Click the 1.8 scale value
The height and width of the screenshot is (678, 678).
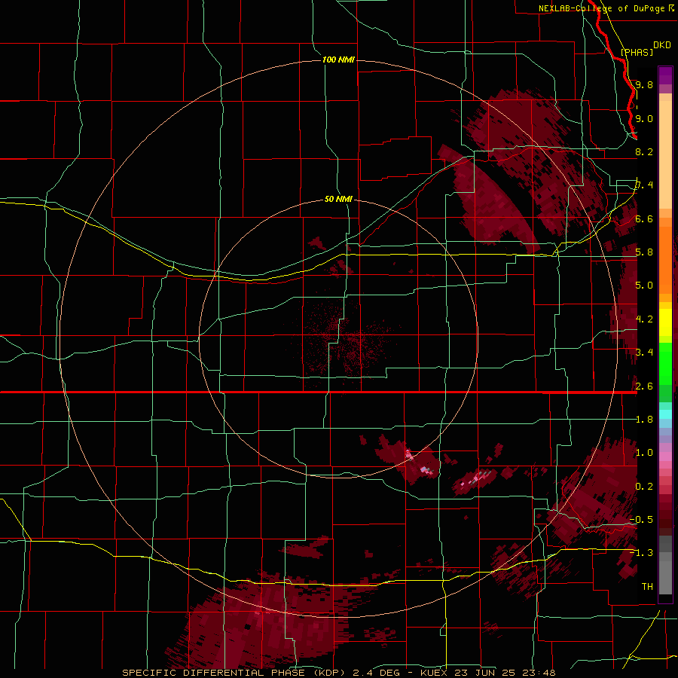point(644,419)
